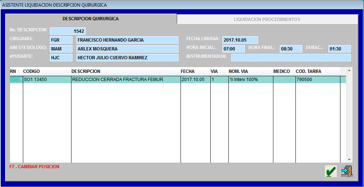Click the FECHA CIRUGIA field 2017.10.05
Viewport: 364px width, 187px height.
[x=240, y=40]
